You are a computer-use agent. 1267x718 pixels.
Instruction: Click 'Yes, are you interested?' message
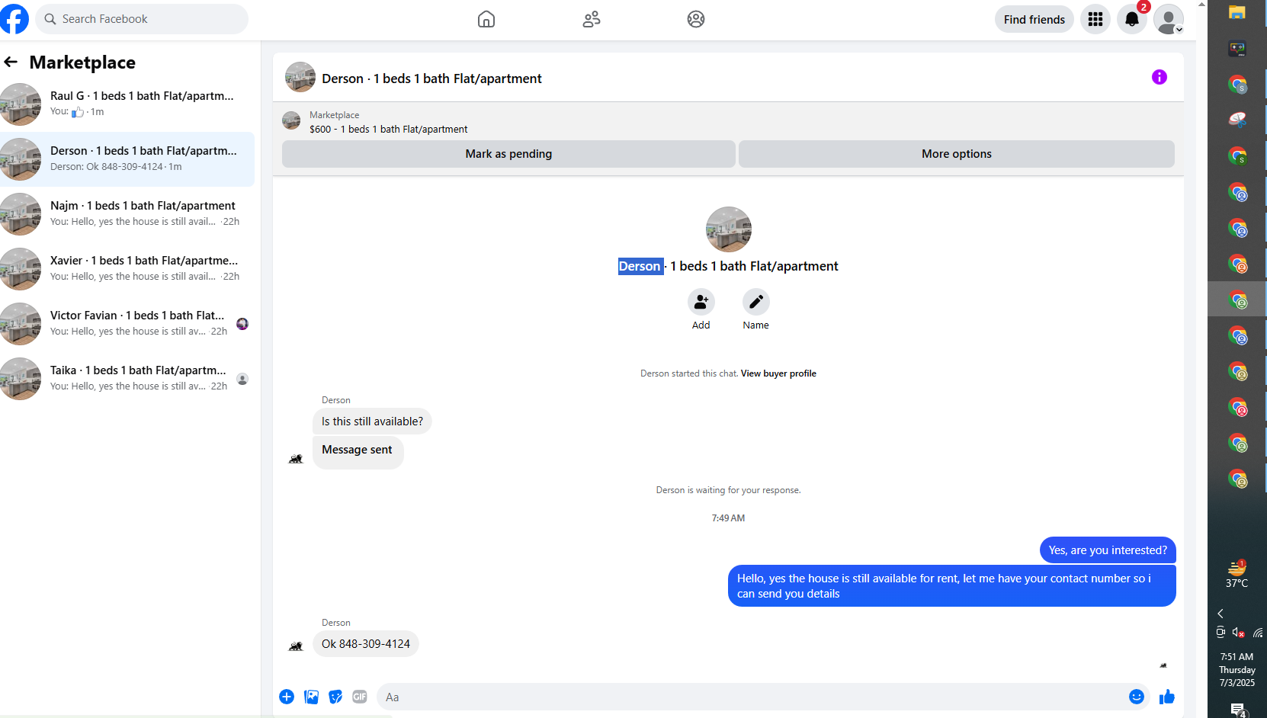(x=1108, y=550)
